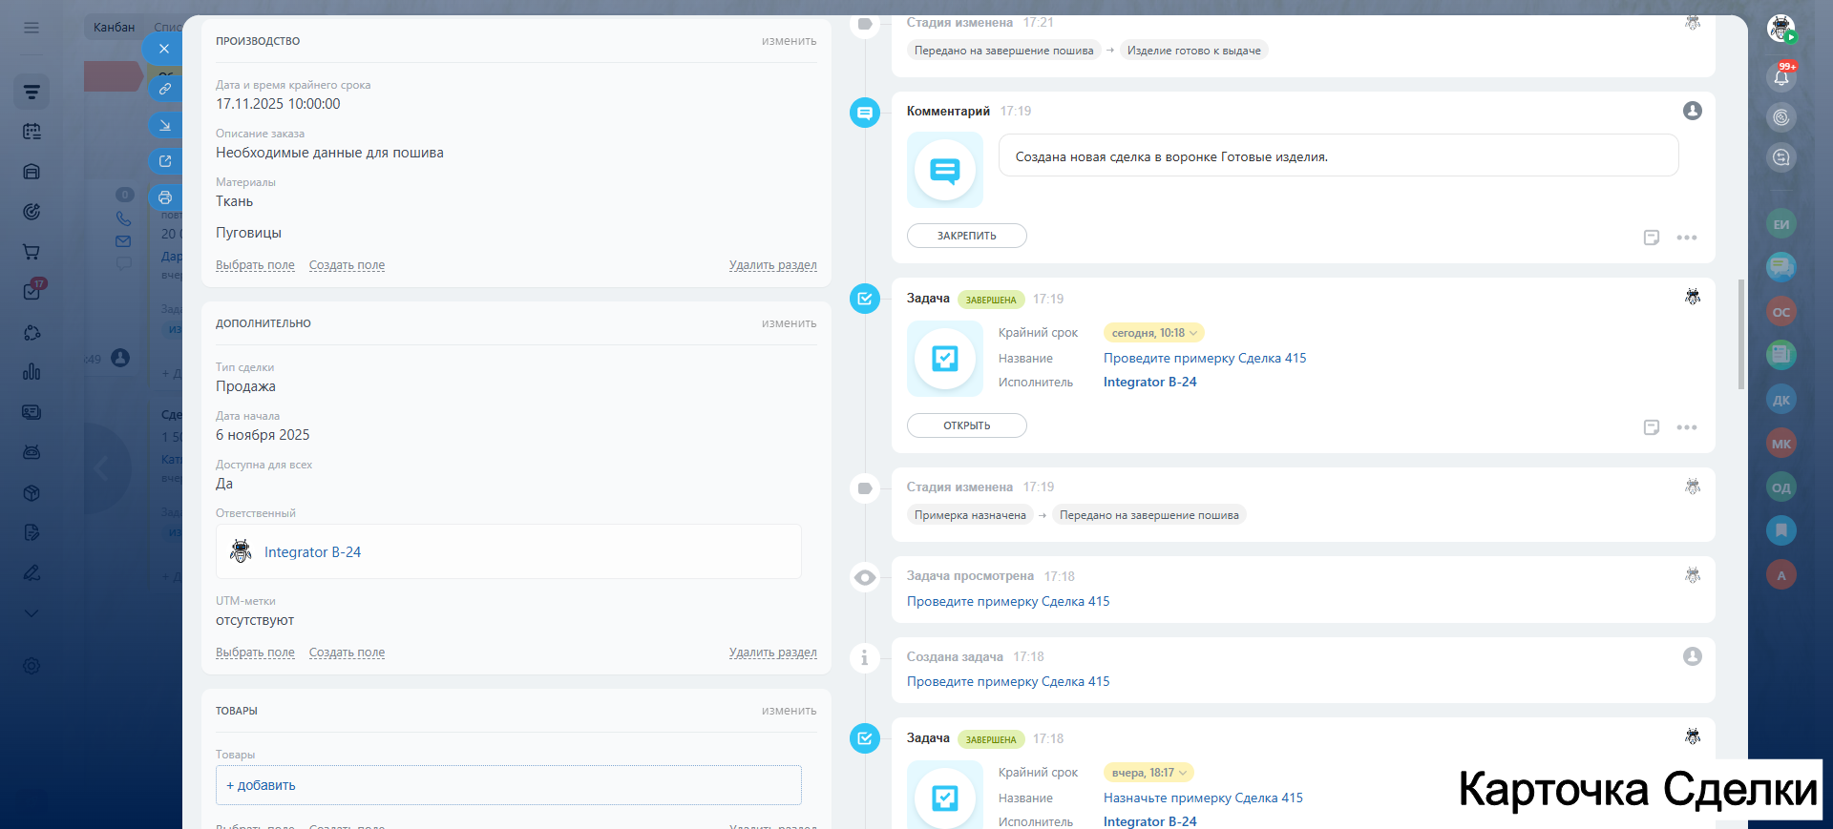Click the note icon in the comment block
The height and width of the screenshot is (829, 1833).
tap(1651, 238)
